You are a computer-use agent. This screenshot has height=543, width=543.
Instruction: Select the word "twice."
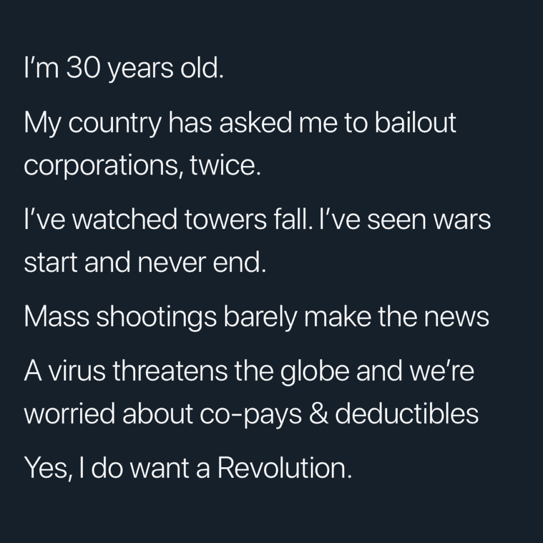click(225, 164)
